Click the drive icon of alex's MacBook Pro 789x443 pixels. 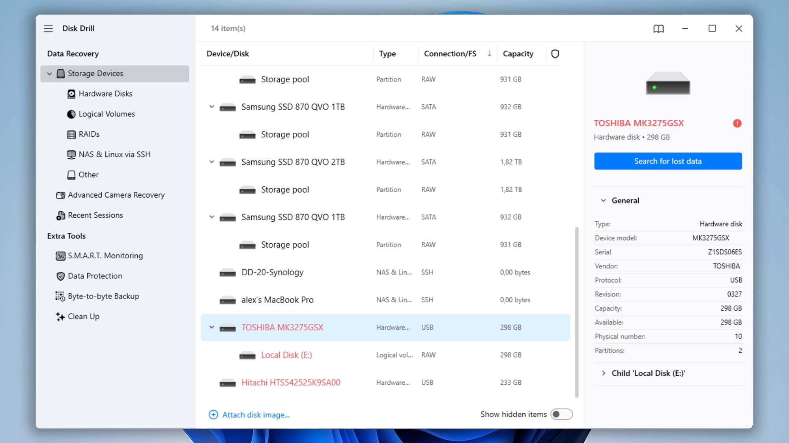pyautogui.click(x=228, y=300)
